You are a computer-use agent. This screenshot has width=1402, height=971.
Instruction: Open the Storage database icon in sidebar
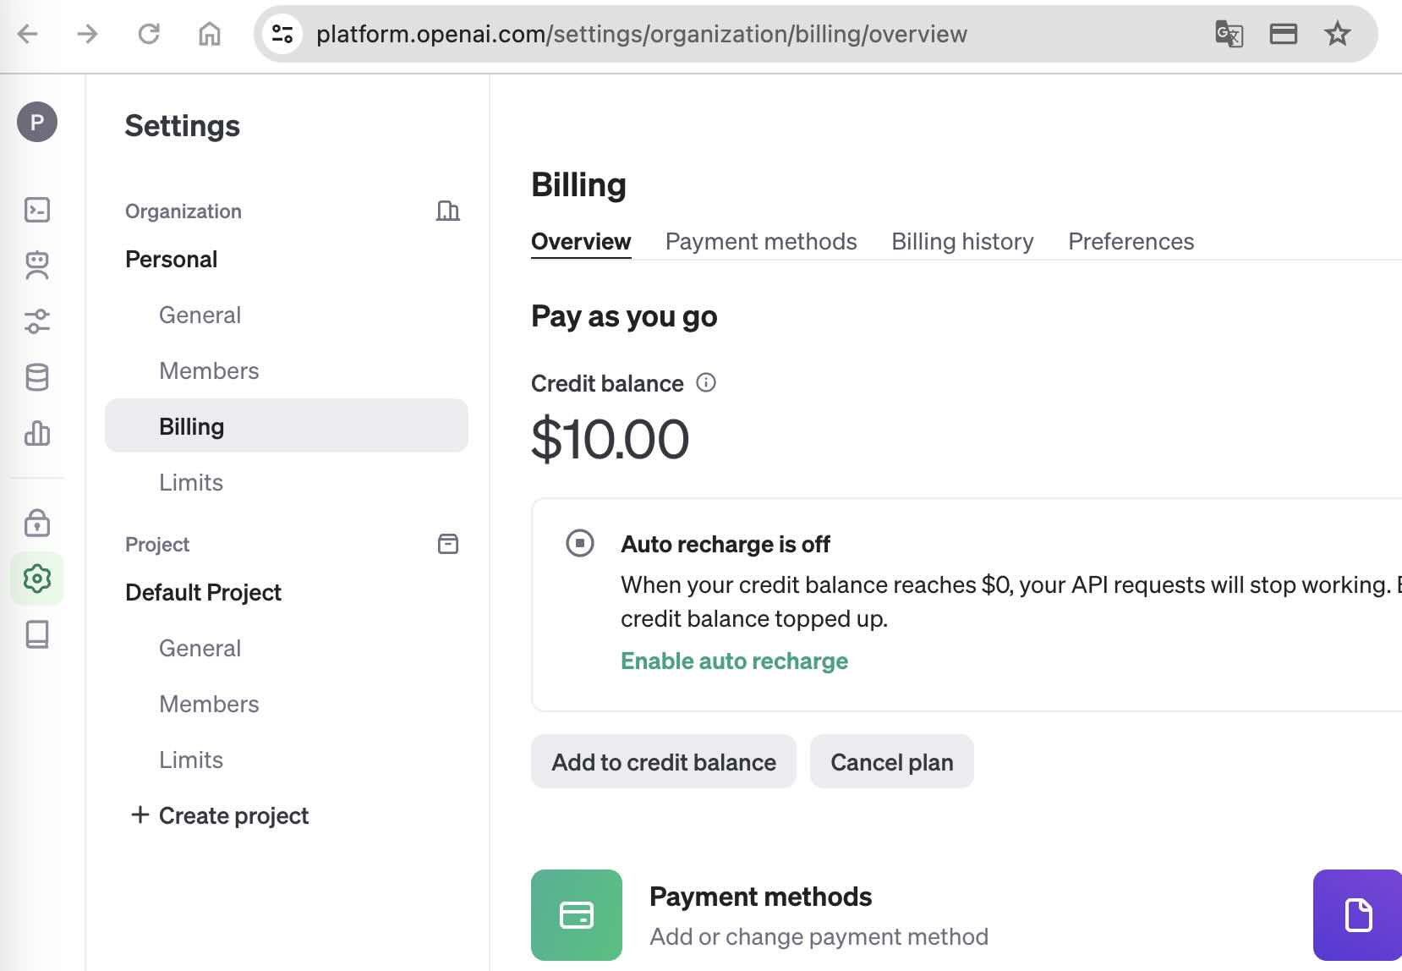coord(37,377)
